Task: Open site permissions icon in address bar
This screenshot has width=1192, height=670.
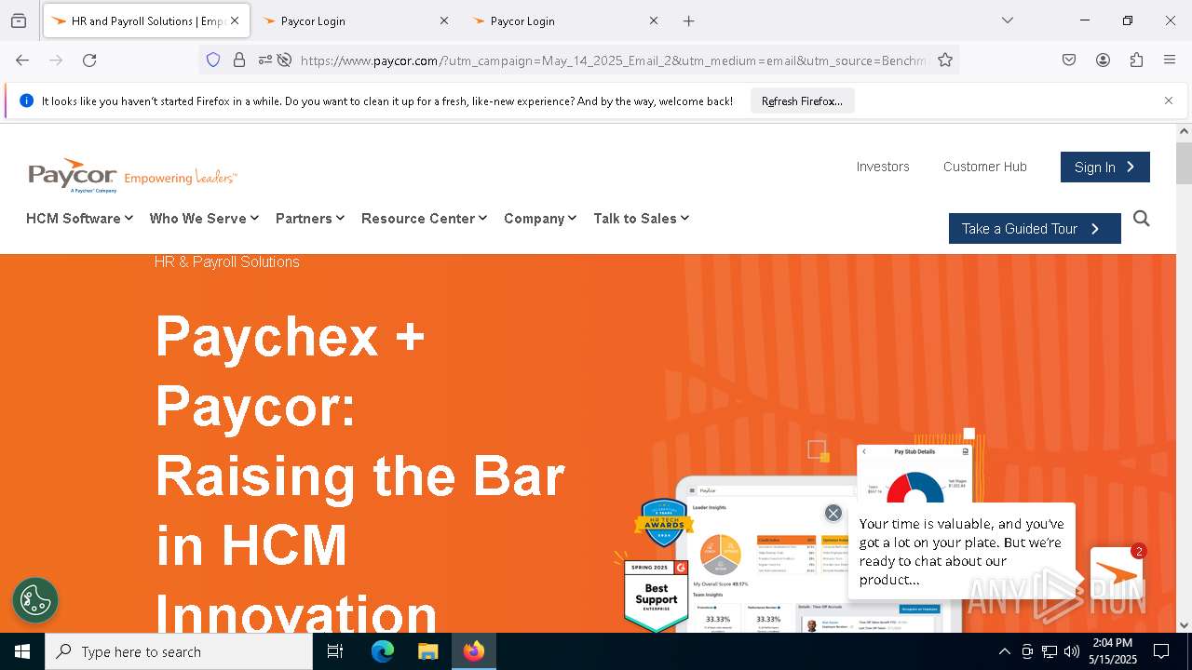Action: tap(265, 60)
